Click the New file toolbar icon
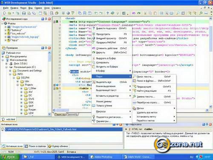The image size is (213, 160). pos(4,13)
